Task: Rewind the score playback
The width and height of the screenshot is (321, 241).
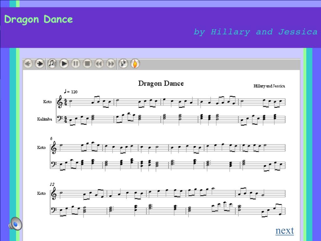Action: (99, 64)
